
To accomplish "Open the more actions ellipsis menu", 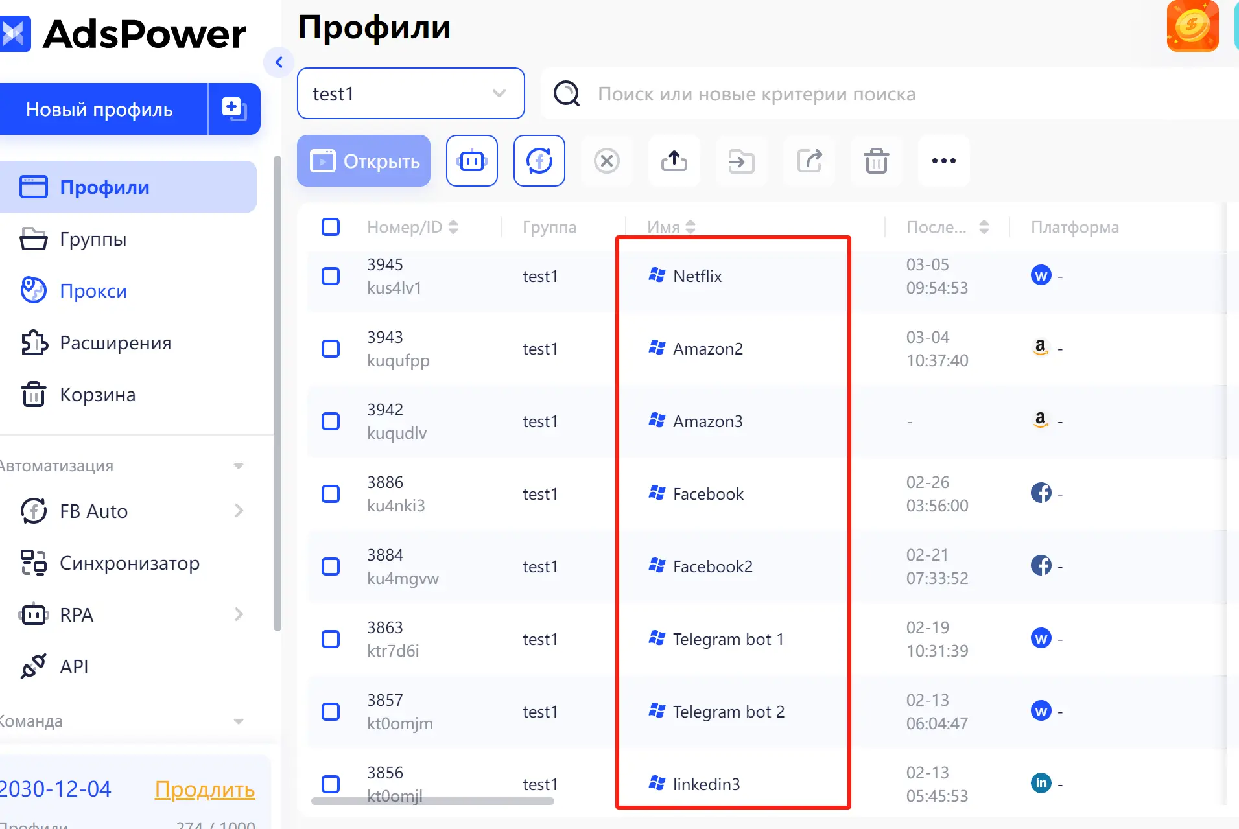I will click(x=944, y=161).
